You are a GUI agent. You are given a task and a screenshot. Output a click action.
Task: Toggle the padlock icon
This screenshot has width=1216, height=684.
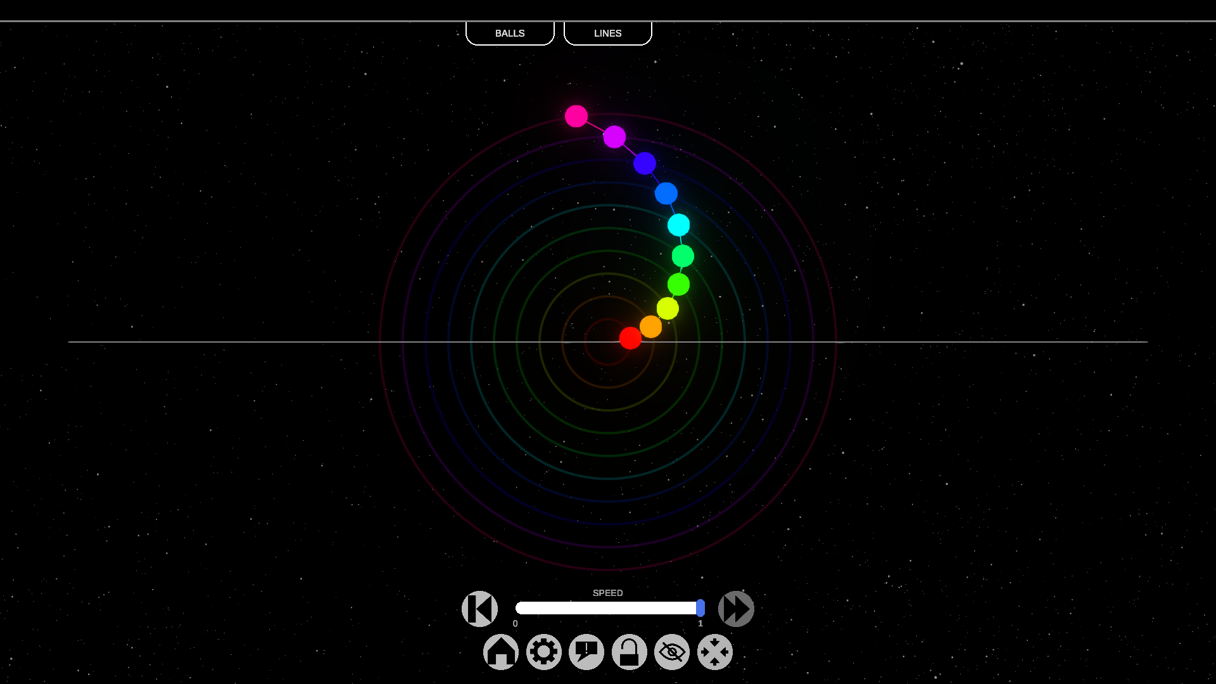(629, 652)
